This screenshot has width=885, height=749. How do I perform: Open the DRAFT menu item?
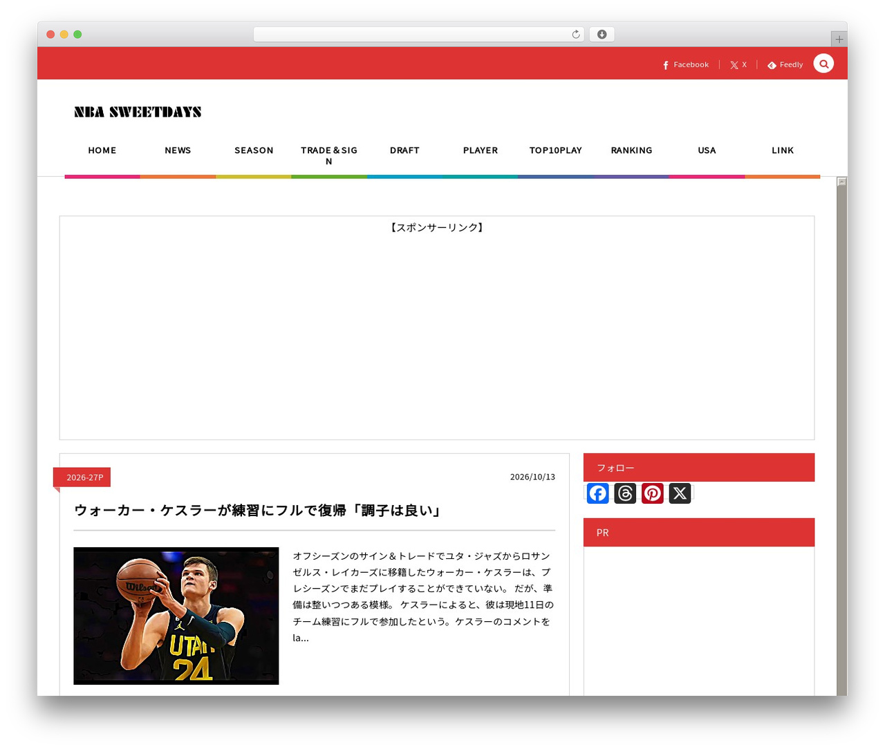point(404,150)
